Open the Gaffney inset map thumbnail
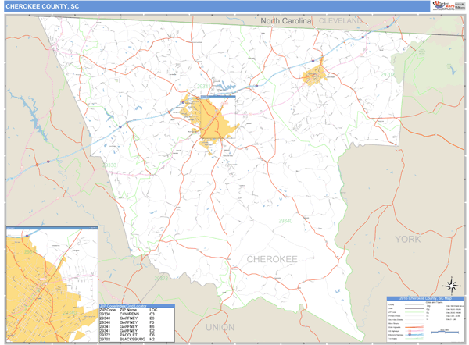Image resolution: width=469 pixels, height=345 pixels. [x=52, y=284]
